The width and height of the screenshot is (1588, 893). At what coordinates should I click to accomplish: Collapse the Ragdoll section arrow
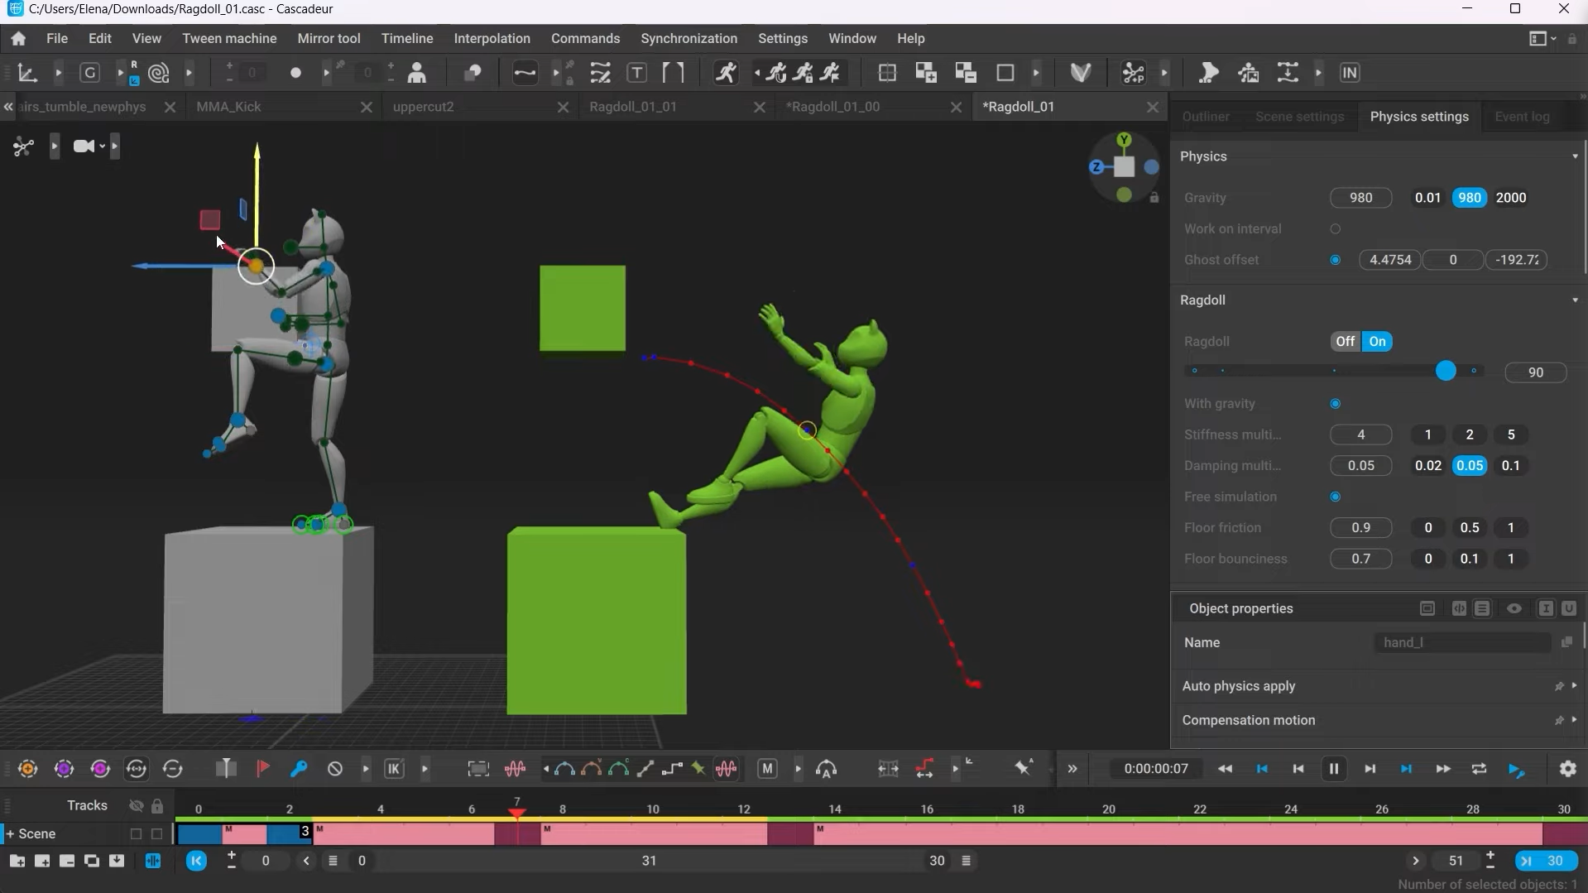point(1575,300)
